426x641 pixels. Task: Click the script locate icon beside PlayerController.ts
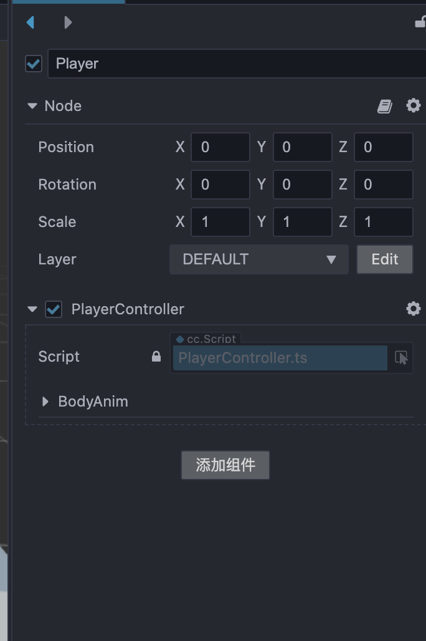pyautogui.click(x=401, y=358)
